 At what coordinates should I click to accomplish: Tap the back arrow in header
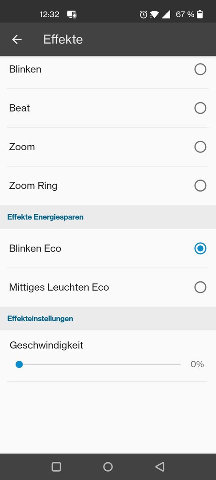click(x=17, y=40)
